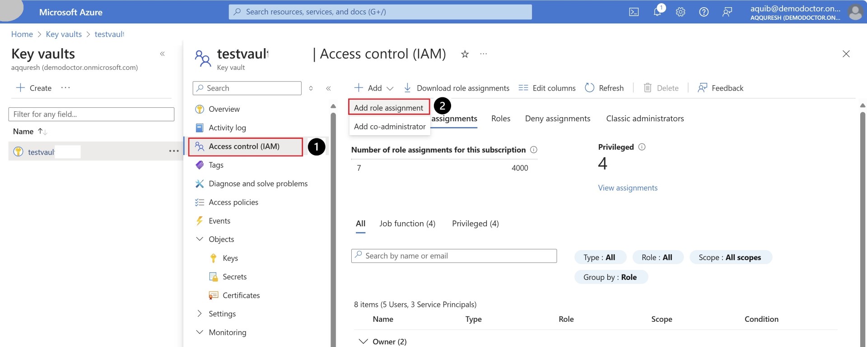Sort role assignments by Scope column
Screen dimensions: 867x347
tap(662, 319)
